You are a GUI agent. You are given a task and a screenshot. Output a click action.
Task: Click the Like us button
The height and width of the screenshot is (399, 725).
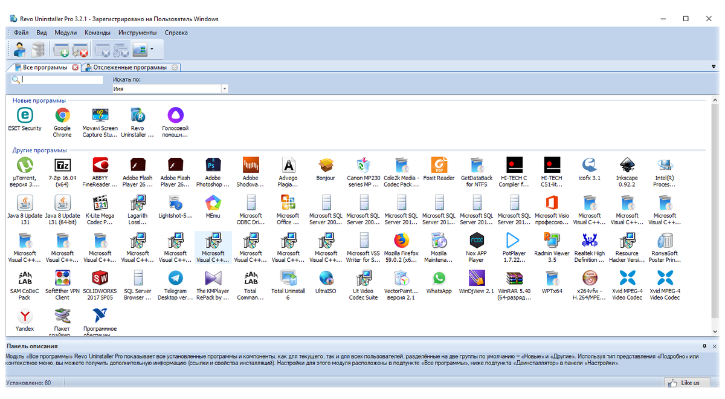click(686, 383)
